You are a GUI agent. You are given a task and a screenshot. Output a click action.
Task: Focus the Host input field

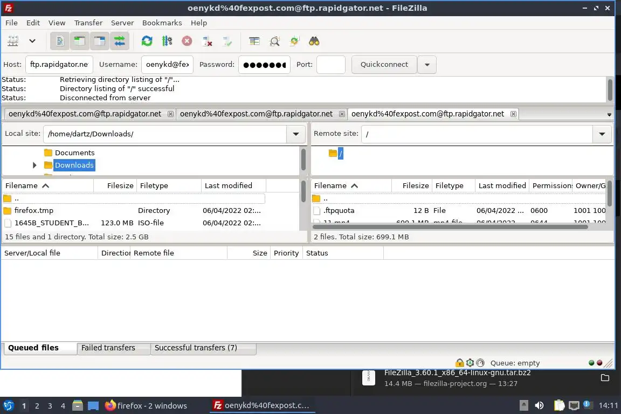point(59,65)
